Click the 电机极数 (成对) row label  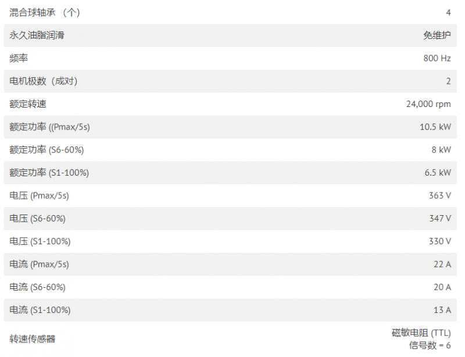pyautogui.click(x=43, y=81)
